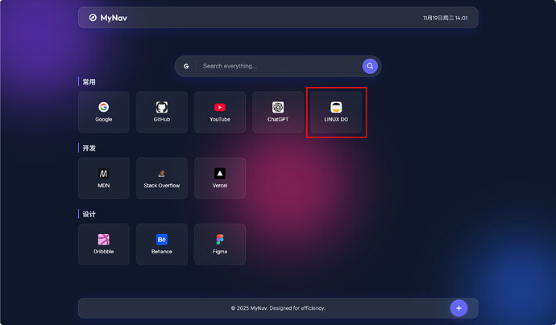Go to Stack Overflow shortcut
Viewport: 556px width, 325px height.
(162, 178)
